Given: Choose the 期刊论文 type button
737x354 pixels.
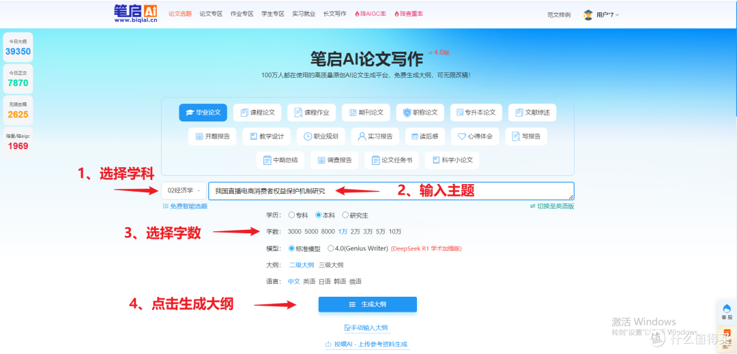Looking at the screenshot, I should pyautogui.click(x=366, y=113).
